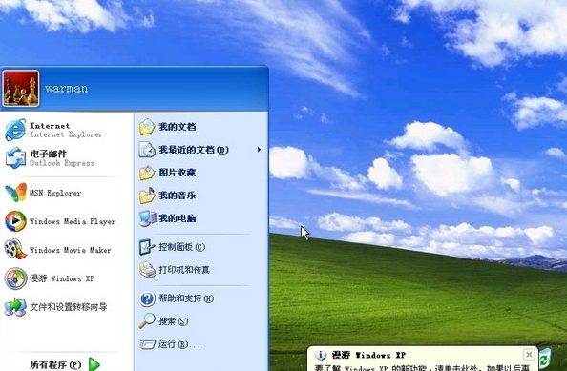Image resolution: width=567 pixels, height=371 pixels.
Task: Click the 帮助和支持 question mark icon
Action: (x=147, y=299)
